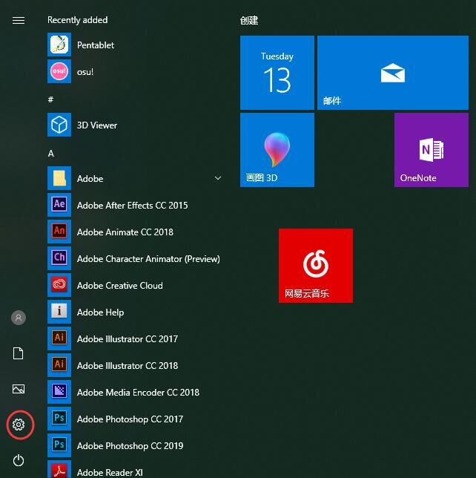Click the Recently added heading
The width and height of the screenshot is (476, 478).
coord(77,20)
